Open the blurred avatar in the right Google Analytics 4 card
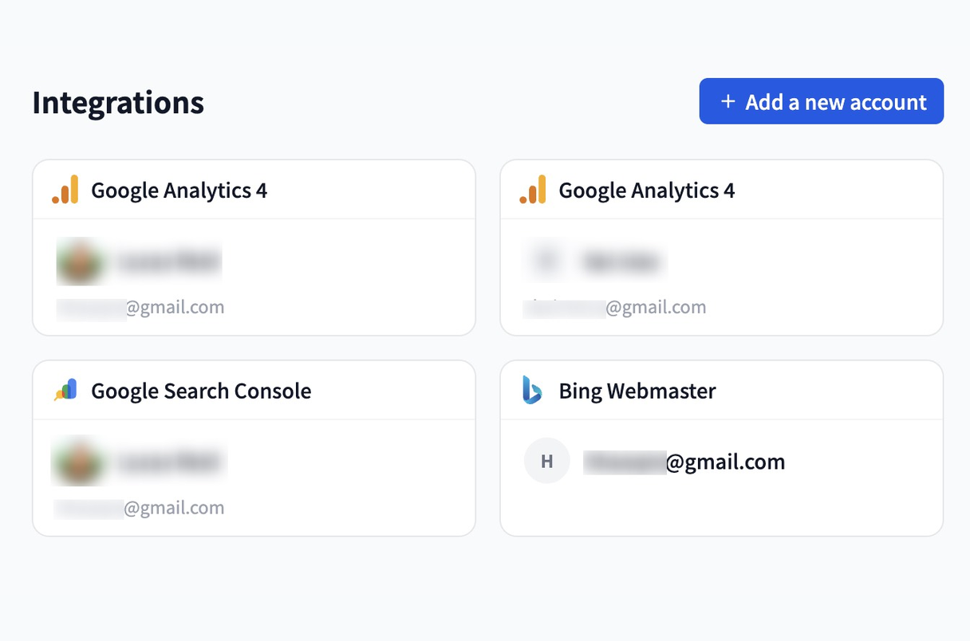The width and height of the screenshot is (970, 641). [x=546, y=261]
